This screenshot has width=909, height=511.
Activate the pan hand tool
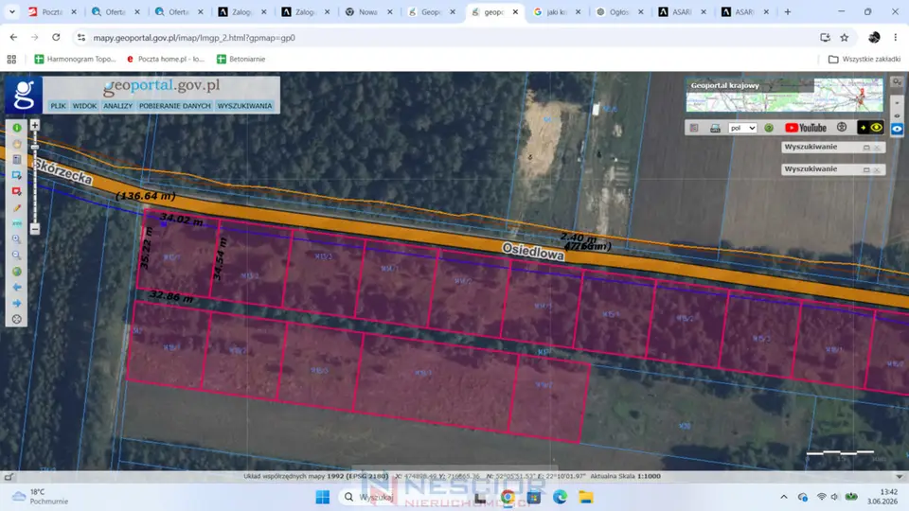pyautogui.click(x=17, y=144)
